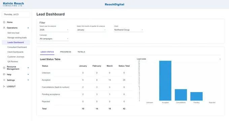Click the Status column header

tap(45, 66)
